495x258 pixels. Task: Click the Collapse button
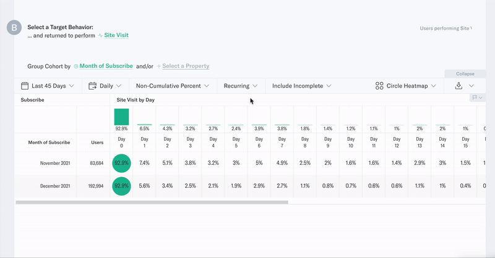point(465,73)
